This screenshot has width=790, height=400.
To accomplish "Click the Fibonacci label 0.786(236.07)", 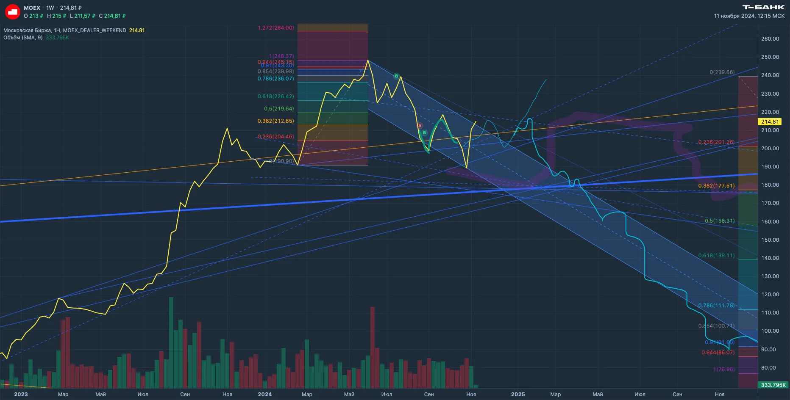I will point(275,79).
